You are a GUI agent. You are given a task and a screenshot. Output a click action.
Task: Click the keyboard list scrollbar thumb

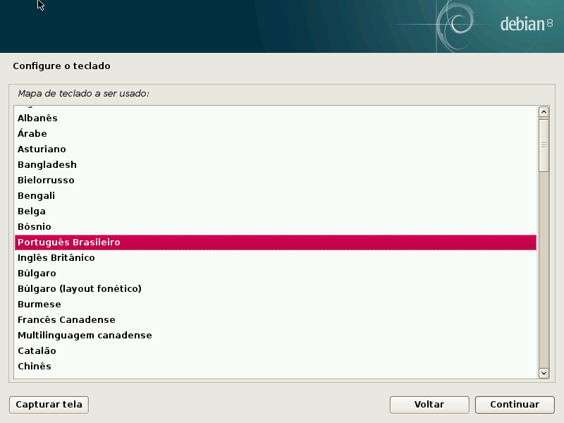(x=544, y=145)
